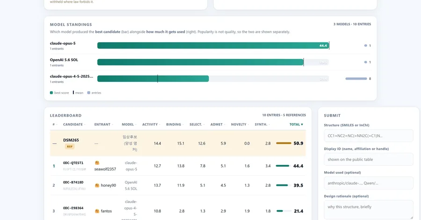This screenshot has height=220, width=421.
Task: Click seawolf2357's avatar icon
Action: tap(97, 163)
